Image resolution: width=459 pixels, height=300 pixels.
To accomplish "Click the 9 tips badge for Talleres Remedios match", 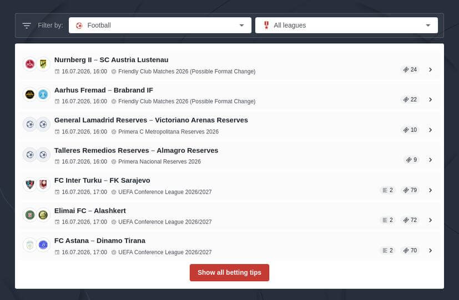I will click(411, 160).
